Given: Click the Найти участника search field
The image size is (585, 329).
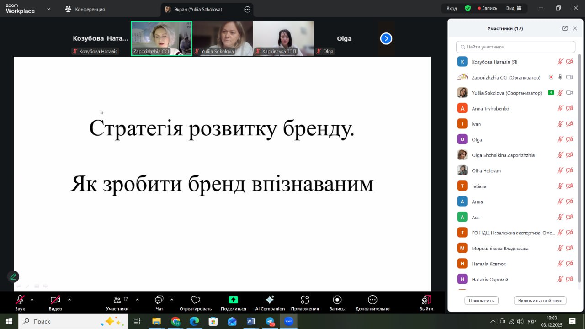Looking at the screenshot, I should click(x=516, y=47).
